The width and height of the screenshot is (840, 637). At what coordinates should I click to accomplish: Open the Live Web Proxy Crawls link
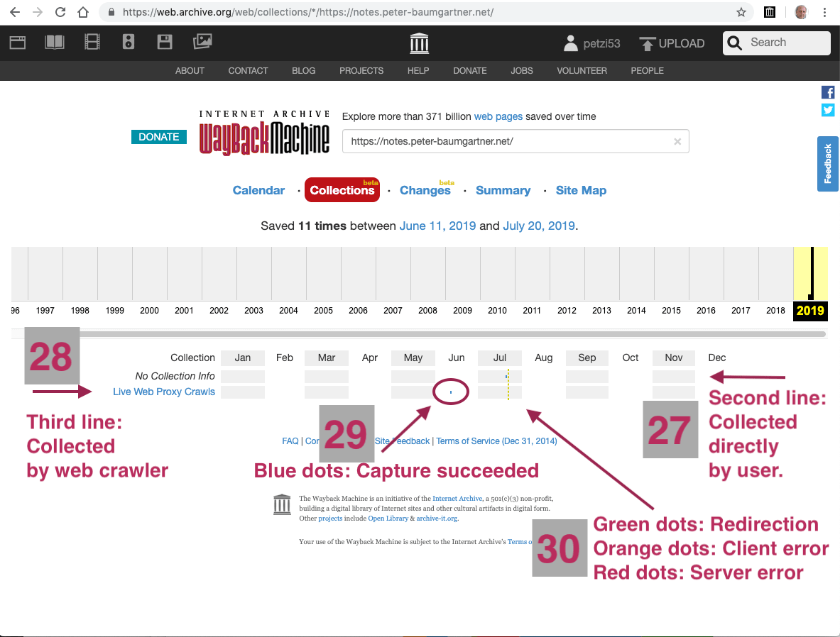point(164,392)
